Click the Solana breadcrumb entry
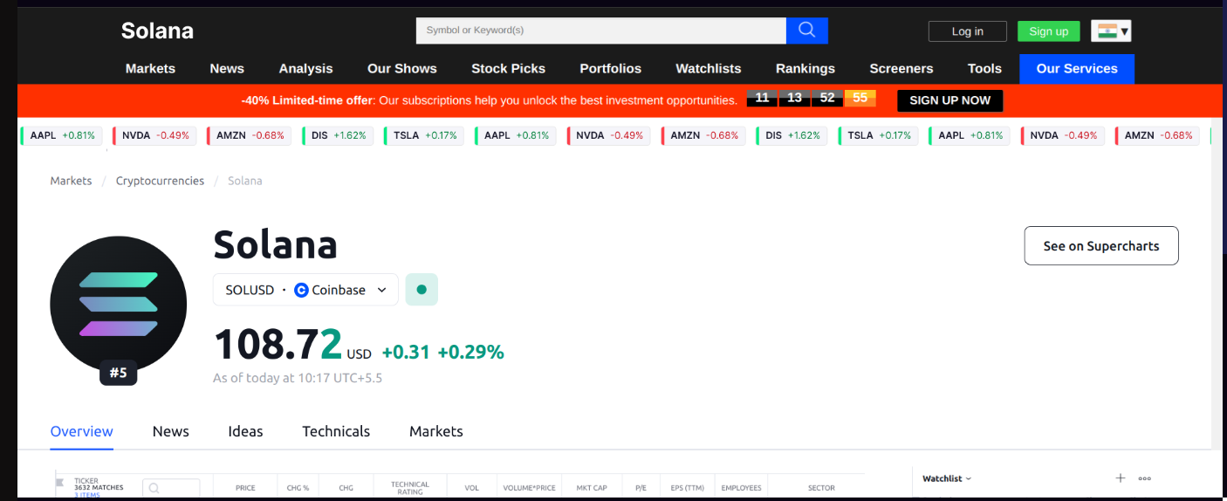Image resolution: width=1227 pixels, height=501 pixels. 245,181
